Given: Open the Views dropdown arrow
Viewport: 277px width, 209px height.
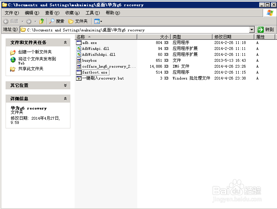Looking at the screenshot, I should [x=101, y=21].
